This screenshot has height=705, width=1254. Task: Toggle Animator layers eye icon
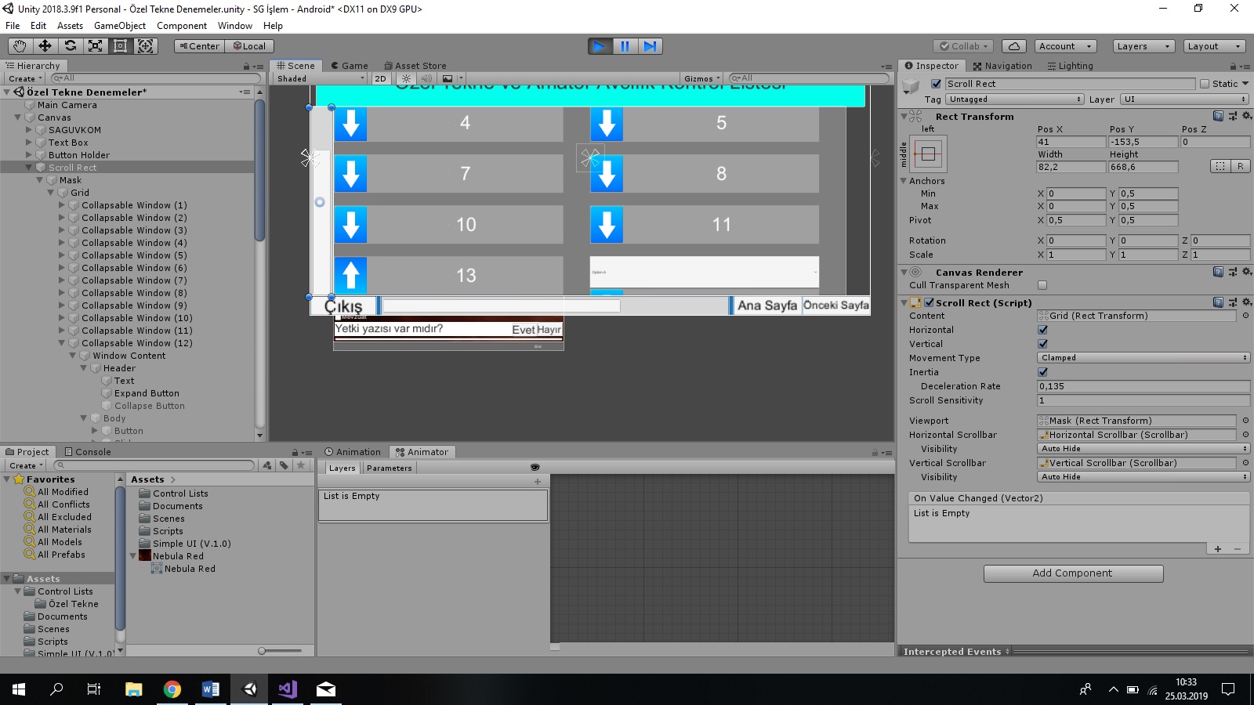click(535, 468)
